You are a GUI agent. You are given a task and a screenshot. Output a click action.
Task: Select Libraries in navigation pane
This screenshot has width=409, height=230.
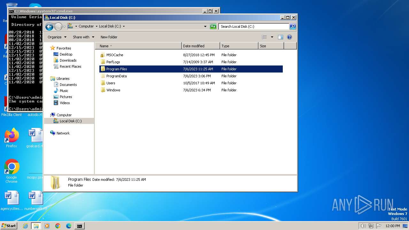(x=63, y=79)
